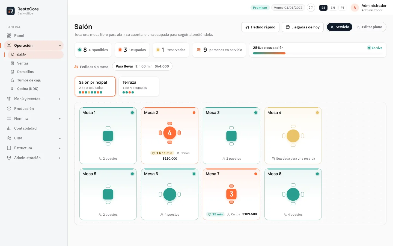Set language to EN

click(333, 8)
